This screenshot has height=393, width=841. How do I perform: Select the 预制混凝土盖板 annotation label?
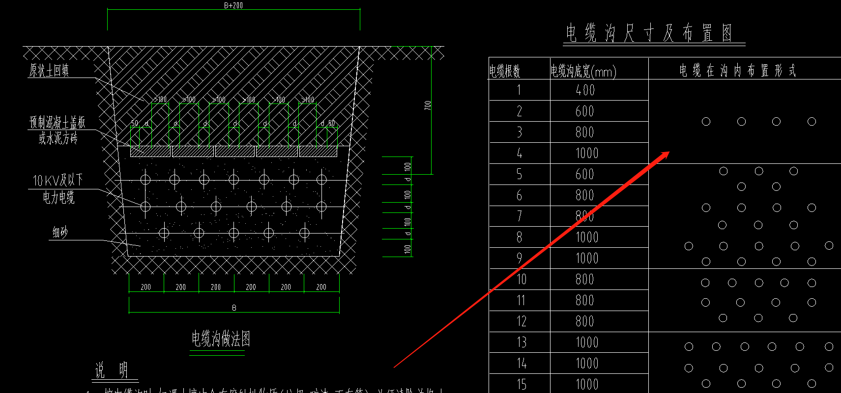[x=58, y=122]
